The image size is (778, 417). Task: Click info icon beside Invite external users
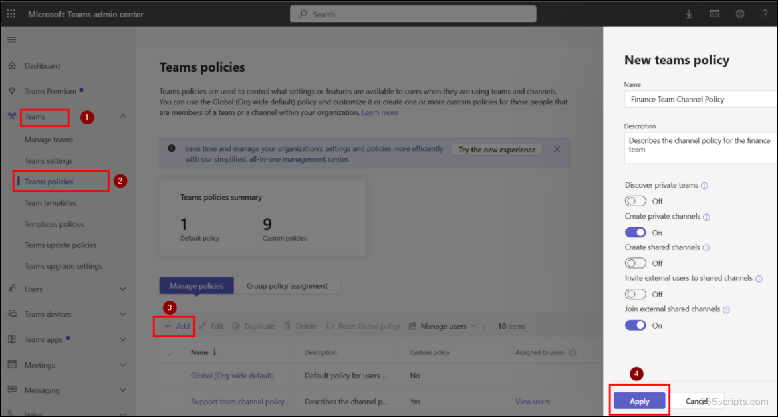pyautogui.click(x=759, y=279)
